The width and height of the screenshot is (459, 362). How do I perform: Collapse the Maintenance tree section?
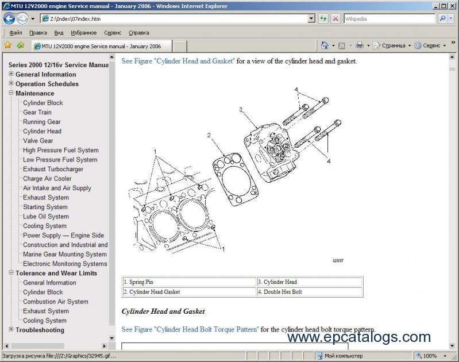(11, 93)
